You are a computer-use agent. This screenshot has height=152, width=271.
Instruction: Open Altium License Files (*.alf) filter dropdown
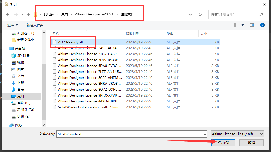tap(237, 134)
